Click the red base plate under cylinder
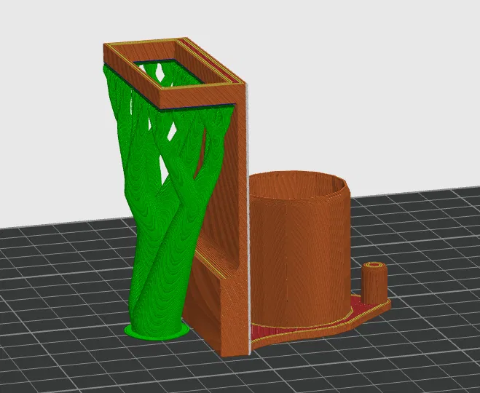This screenshot has width=480, height=393. click(x=321, y=324)
